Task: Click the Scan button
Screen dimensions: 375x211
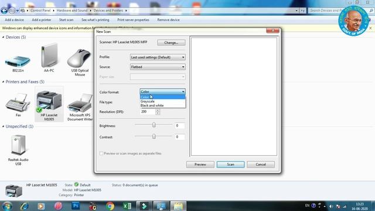Action: point(230,165)
